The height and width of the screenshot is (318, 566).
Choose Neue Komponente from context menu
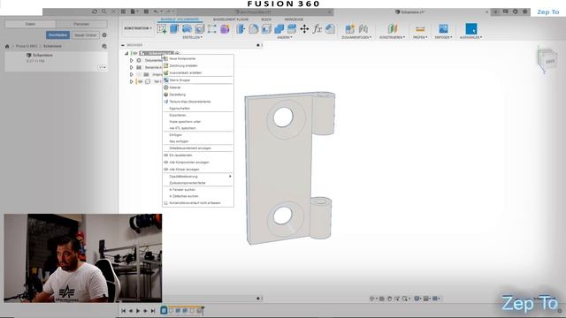point(198,58)
